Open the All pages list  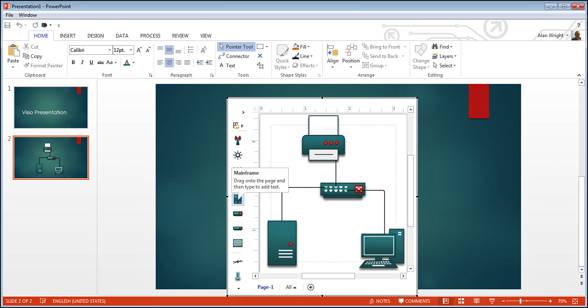coord(291,287)
